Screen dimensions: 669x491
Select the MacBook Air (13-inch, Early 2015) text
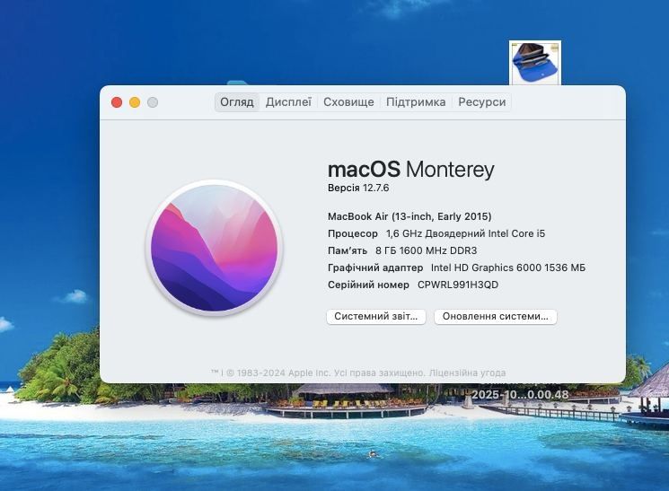409,216
